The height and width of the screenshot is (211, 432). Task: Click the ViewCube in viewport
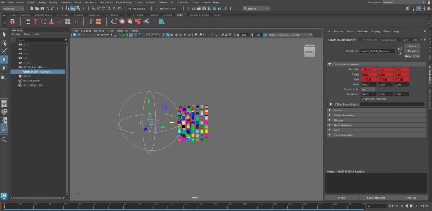click(309, 52)
